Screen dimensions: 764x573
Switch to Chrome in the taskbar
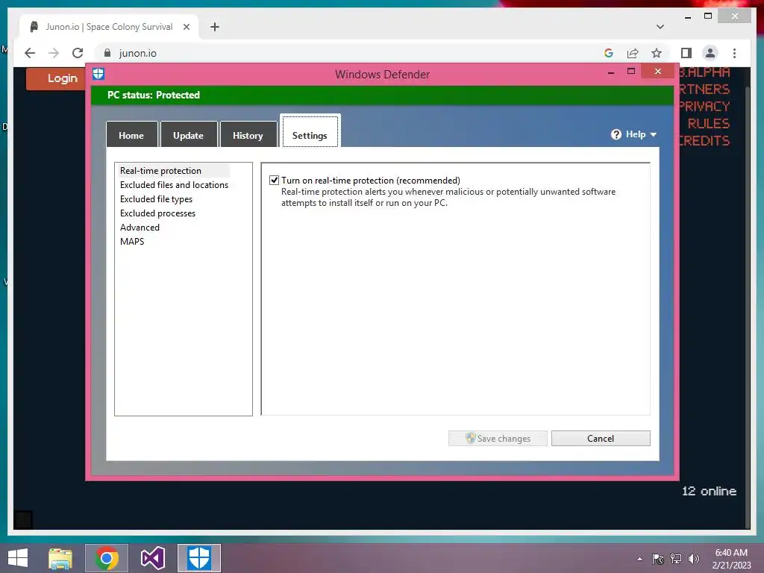coord(107,558)
